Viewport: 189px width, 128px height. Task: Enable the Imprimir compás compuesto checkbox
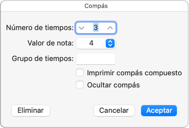[x=80, y=73]
